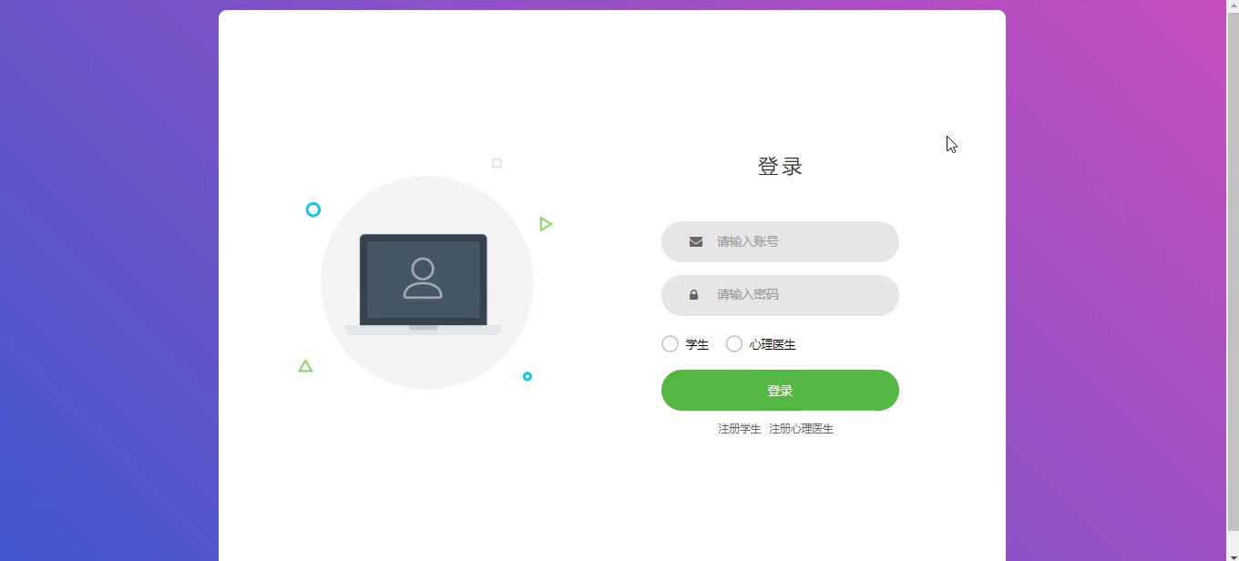The image size is (1239, 561).
Task: Select the 心理医生 radio button
Action: (x=734, y=344)
